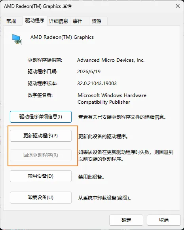This screenshot has width=184, height=230.
Task: Disable the device with 禁用设备(D)
Action: [41, 176]
